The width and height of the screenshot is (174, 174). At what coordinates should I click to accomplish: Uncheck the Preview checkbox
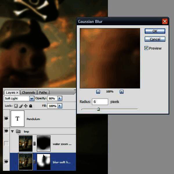point(146,48)
